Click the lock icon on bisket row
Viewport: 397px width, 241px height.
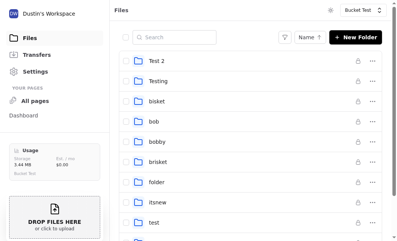pos(358,101)
